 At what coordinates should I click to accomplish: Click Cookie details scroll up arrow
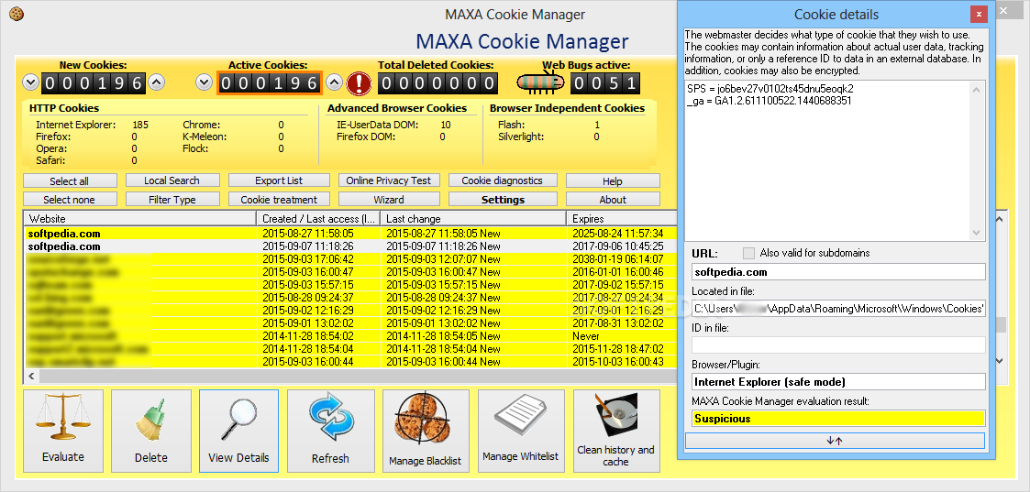click(x=976, y=89)
